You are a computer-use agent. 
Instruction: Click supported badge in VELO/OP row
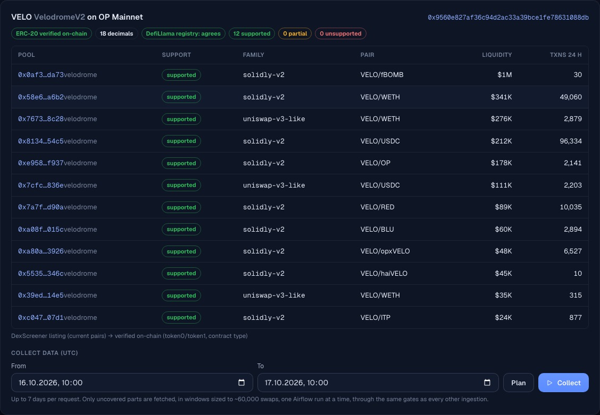coord(181,163)
